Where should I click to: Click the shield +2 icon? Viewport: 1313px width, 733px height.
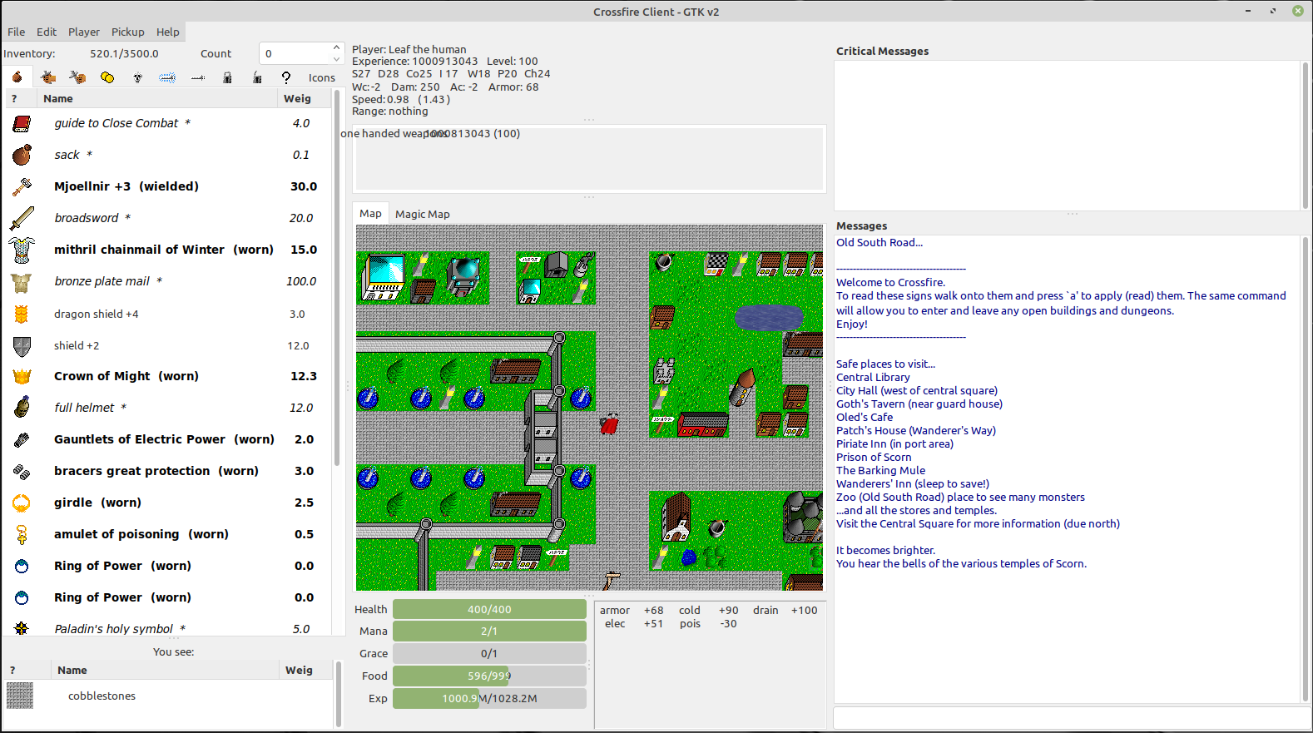click(22, 345)
